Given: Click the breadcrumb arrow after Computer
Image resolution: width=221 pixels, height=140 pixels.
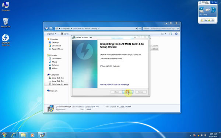Looking at the screenshot, I should (x=71, y=29).
